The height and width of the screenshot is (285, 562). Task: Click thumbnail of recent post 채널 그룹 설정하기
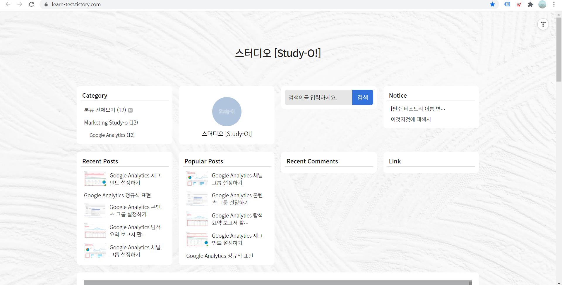point(95,251)
